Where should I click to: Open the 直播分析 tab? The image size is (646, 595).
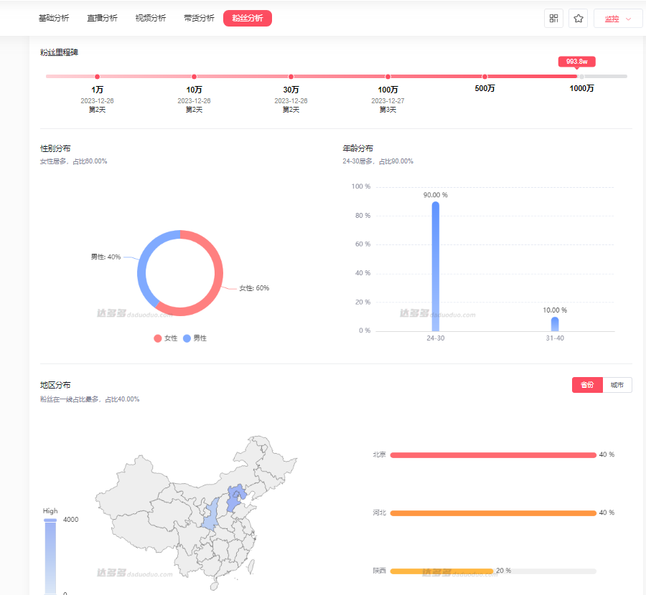[102, 19]
